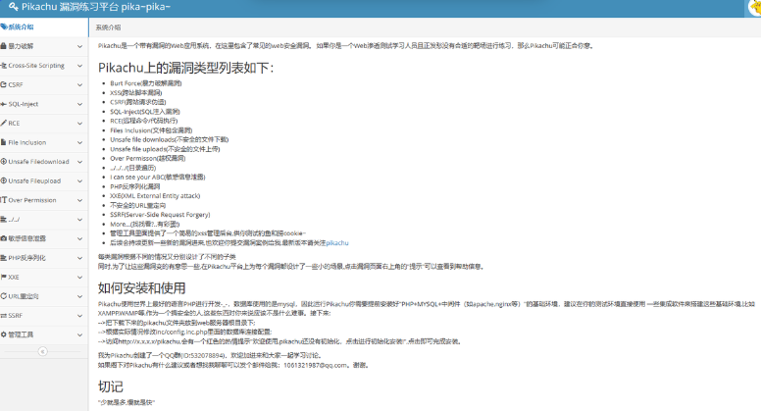Expand the RCE section chevron
Image resolution: width=761 pixels, height=411 pixels.
(x=80, y=123)
